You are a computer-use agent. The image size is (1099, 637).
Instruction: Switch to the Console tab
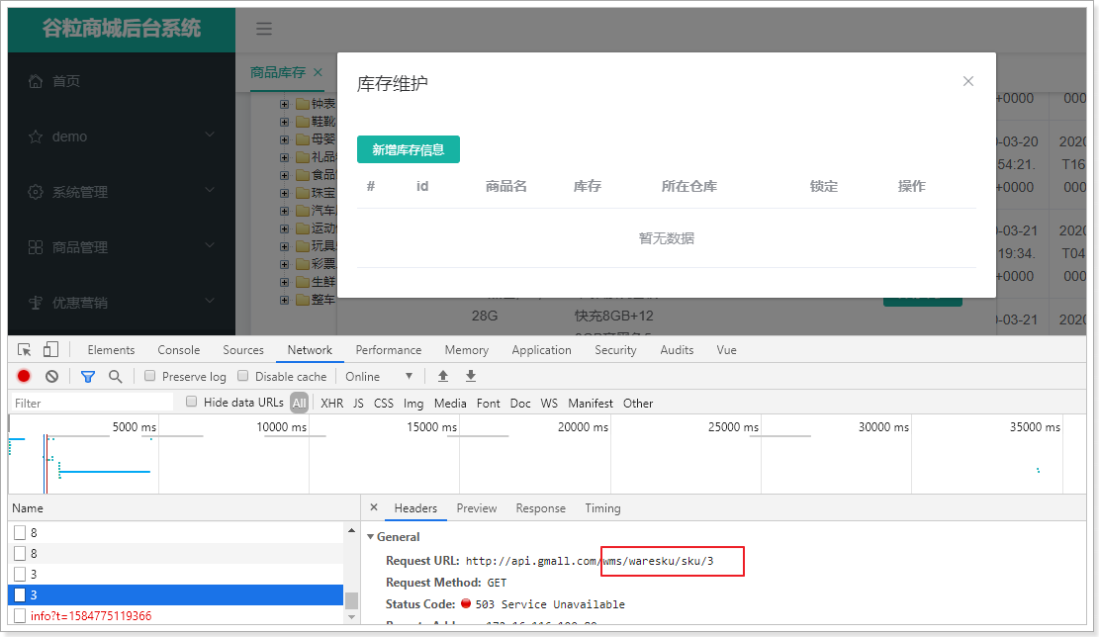179,350
